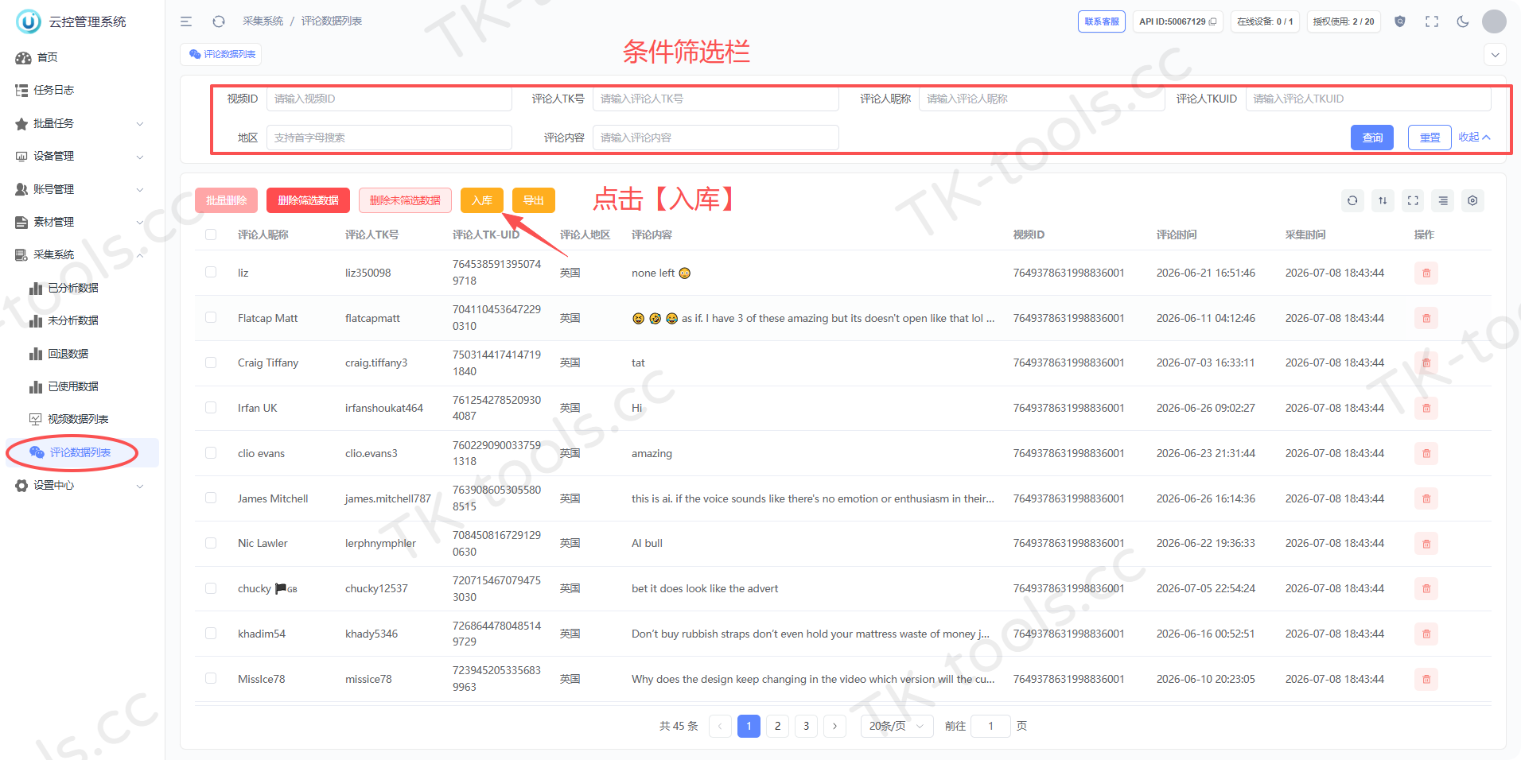This screenshot has width=1521, height=760.
Task: Click the blue 查询 button
Action: pos(1372,138)
